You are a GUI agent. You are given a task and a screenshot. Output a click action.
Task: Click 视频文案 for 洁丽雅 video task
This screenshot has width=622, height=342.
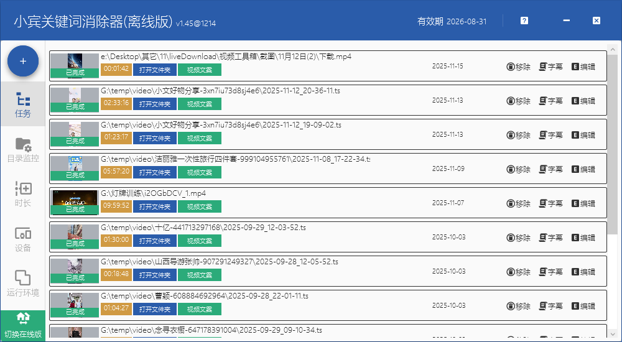(x=200, y=172)
